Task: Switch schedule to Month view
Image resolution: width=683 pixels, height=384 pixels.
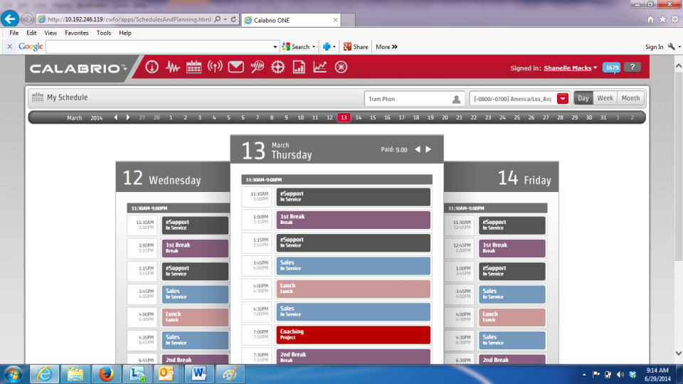Action: pyautogui.click(x=630, y=98)
